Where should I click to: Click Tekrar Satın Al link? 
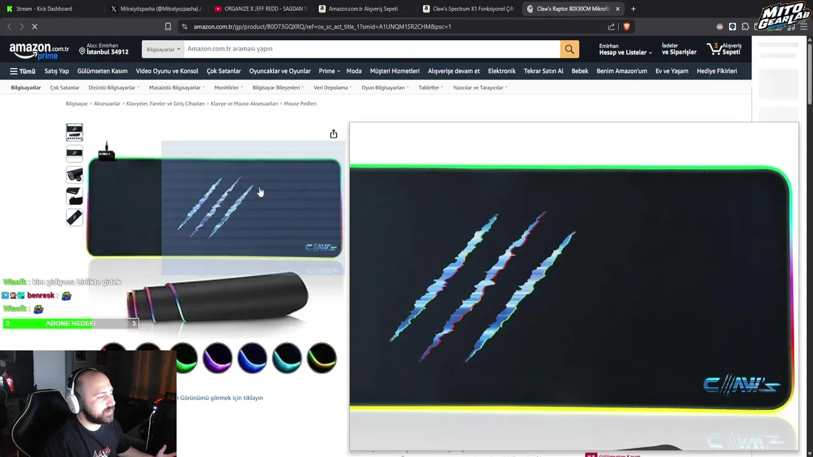click(543, 71)
